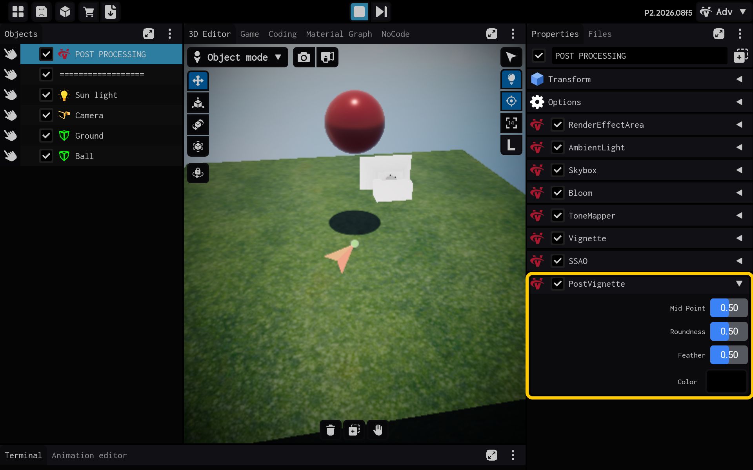753x470 pixels.
Task: Switch to the Game tab
Action: click(249, 34)
